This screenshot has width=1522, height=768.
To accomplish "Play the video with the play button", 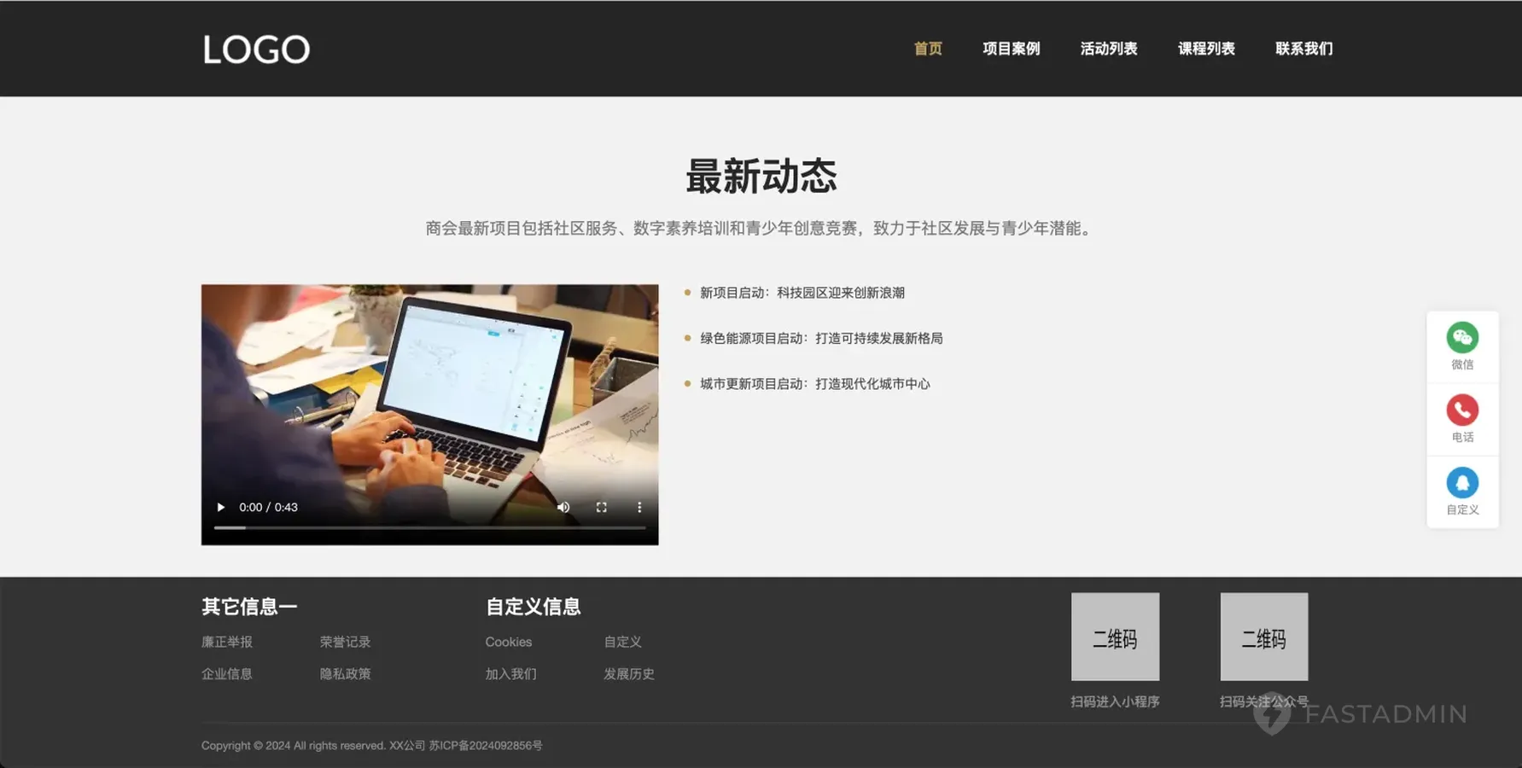I will [x=221, y=507].
